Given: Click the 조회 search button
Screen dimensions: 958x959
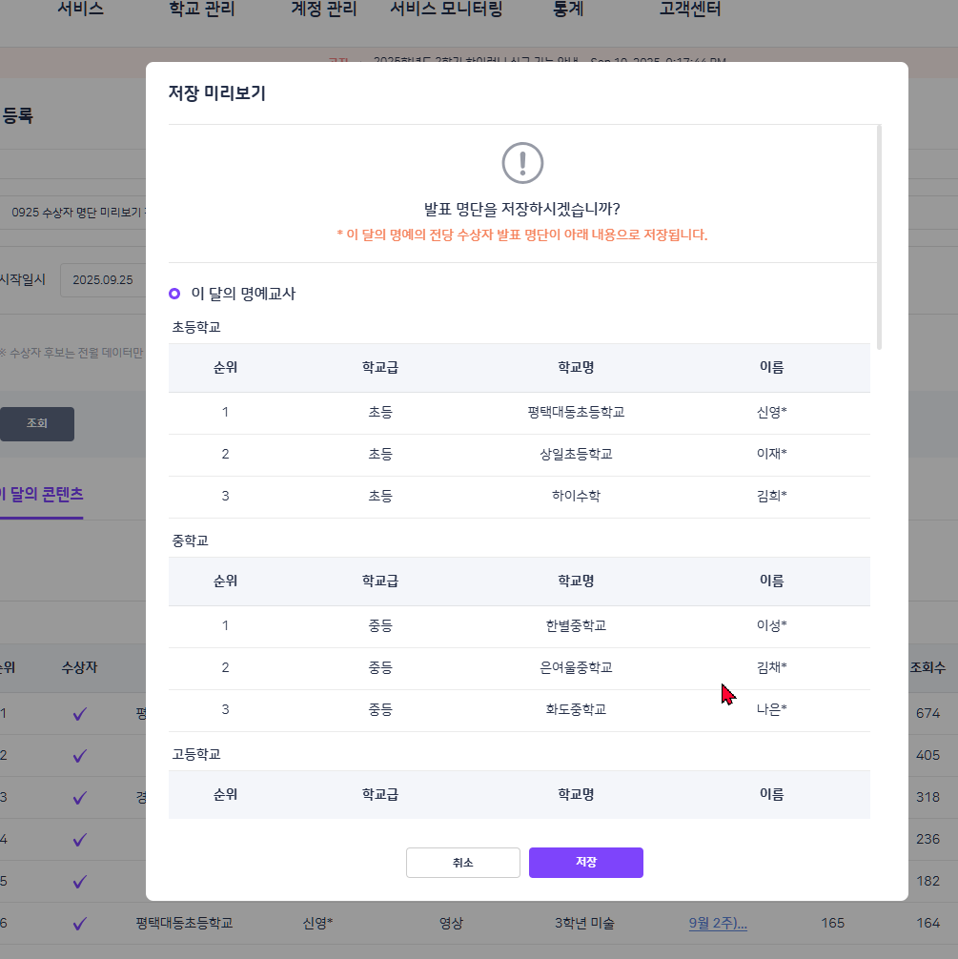Looking at the screenshot, I should coord(37,423).
